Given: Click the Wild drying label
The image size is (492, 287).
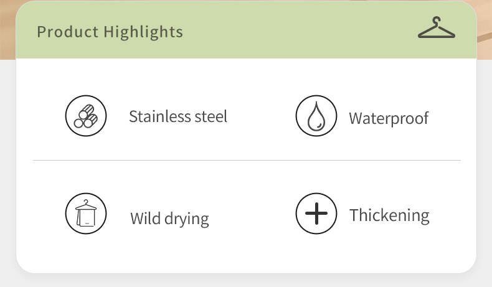Looking at the screenshot, I should (x=170, y=219).
